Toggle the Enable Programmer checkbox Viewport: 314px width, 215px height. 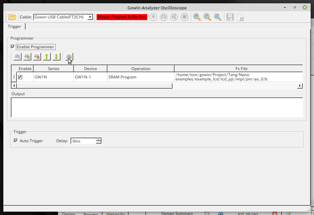(x=13, y=47)
